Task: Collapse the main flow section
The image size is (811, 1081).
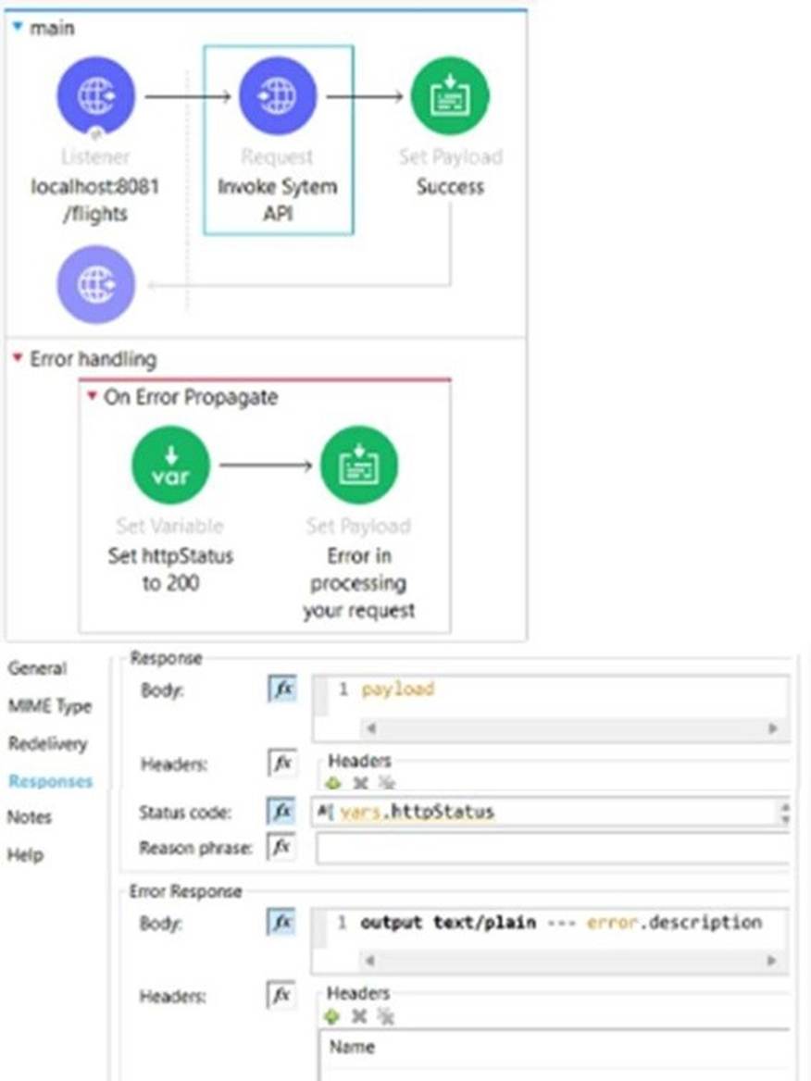Action: point(19,28)
